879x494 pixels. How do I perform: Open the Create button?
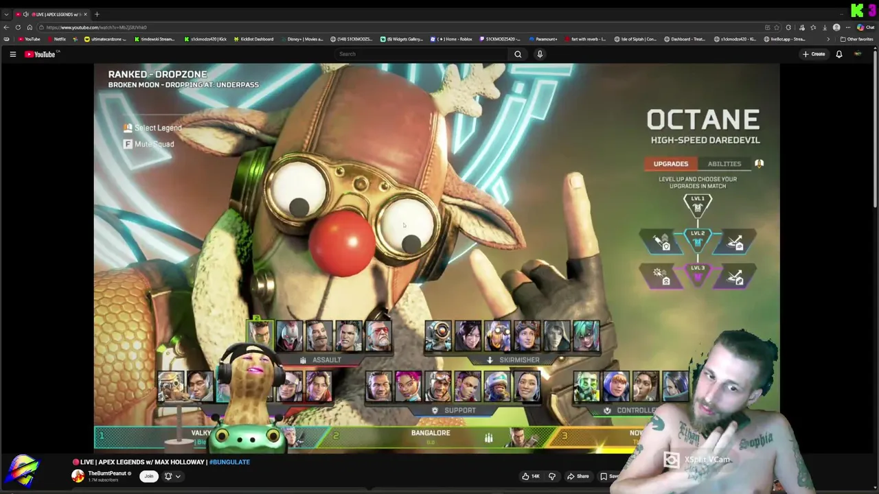pos(814,54)
